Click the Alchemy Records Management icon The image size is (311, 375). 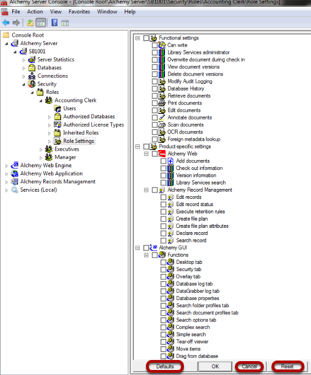[x=14, y=182]
